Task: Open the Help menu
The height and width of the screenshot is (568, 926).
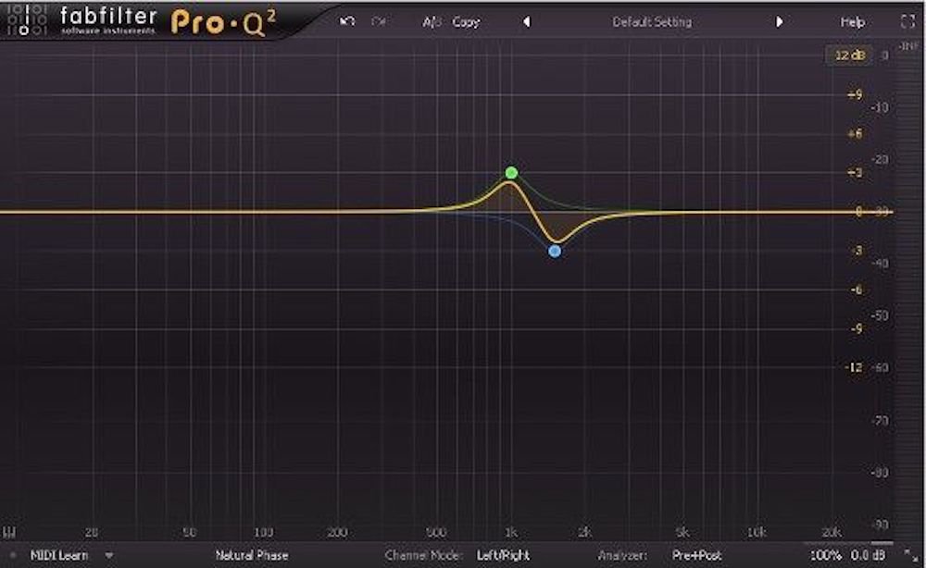Action: tap(853, 21)
